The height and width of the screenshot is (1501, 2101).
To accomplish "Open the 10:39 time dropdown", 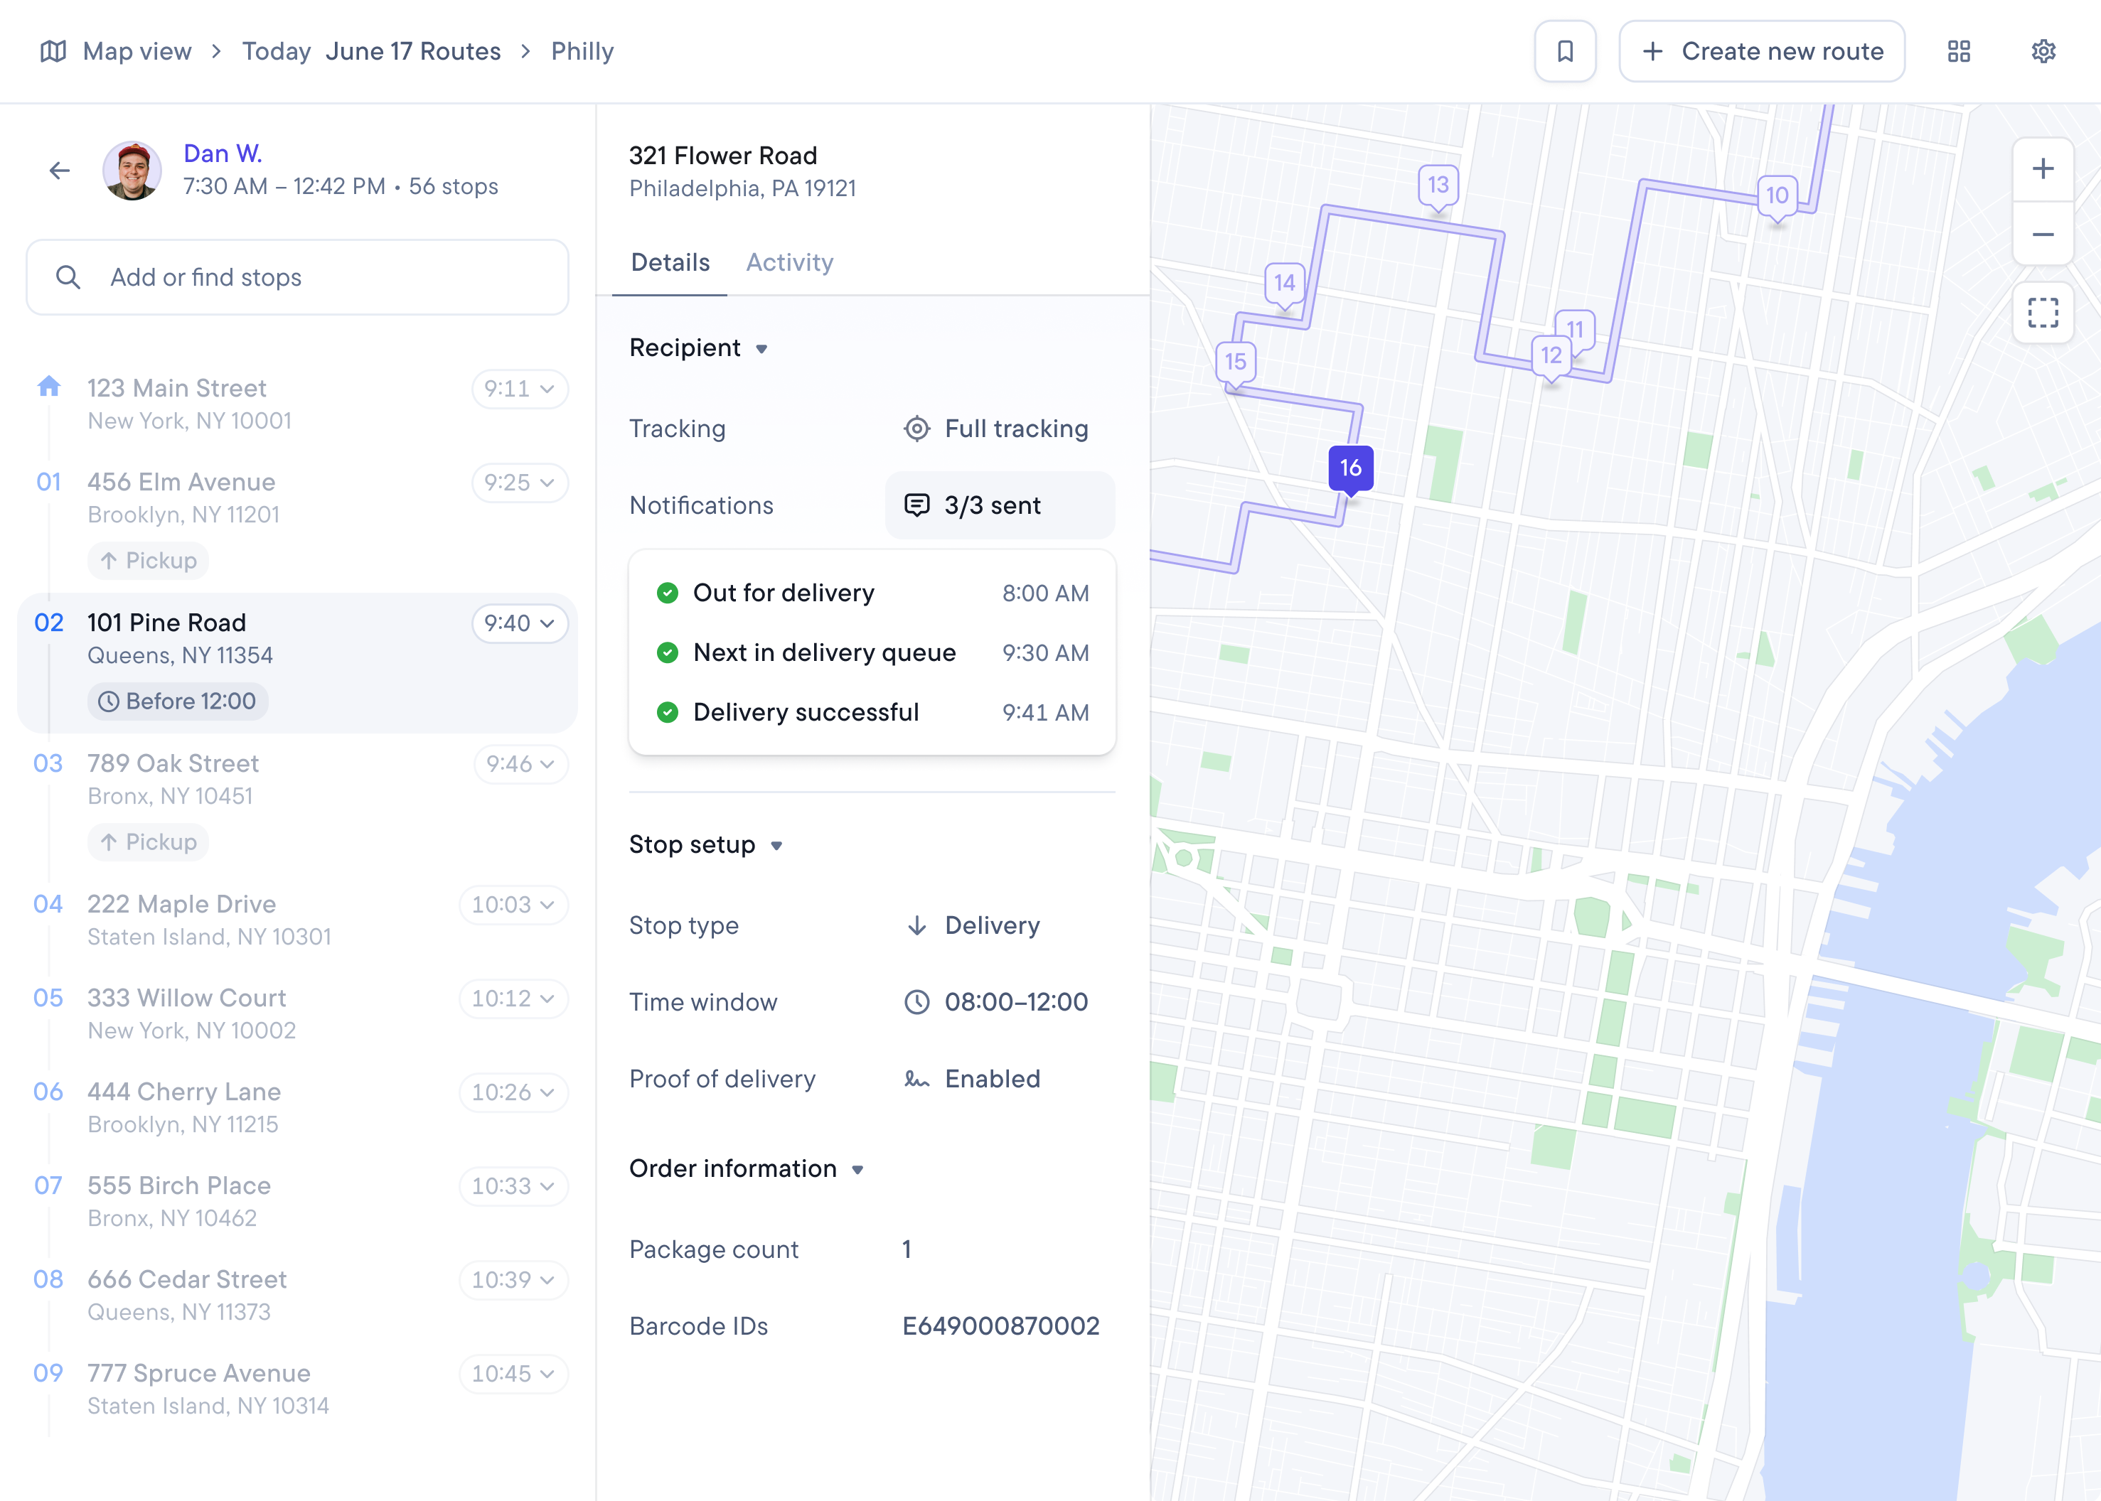I will pos(513,1280).
